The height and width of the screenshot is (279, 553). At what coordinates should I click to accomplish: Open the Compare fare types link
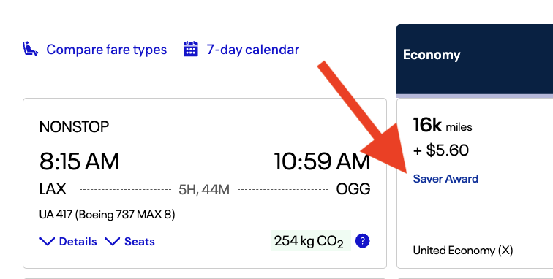tap(107, 50)
